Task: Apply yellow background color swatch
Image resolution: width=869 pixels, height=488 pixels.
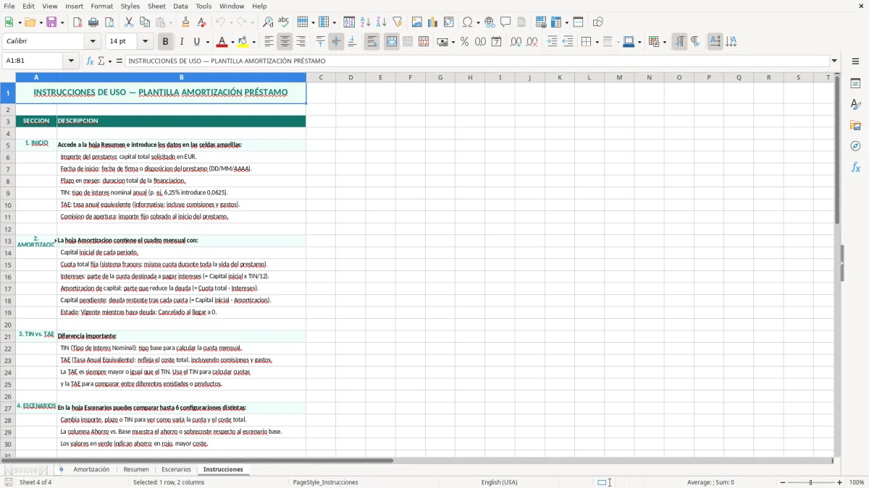Action: click(243, 42)
